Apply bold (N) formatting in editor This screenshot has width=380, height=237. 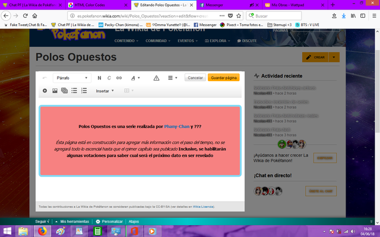click(x=99, y=78)
